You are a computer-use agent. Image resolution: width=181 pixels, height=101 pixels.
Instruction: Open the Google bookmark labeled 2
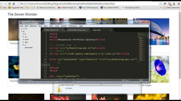33,8
